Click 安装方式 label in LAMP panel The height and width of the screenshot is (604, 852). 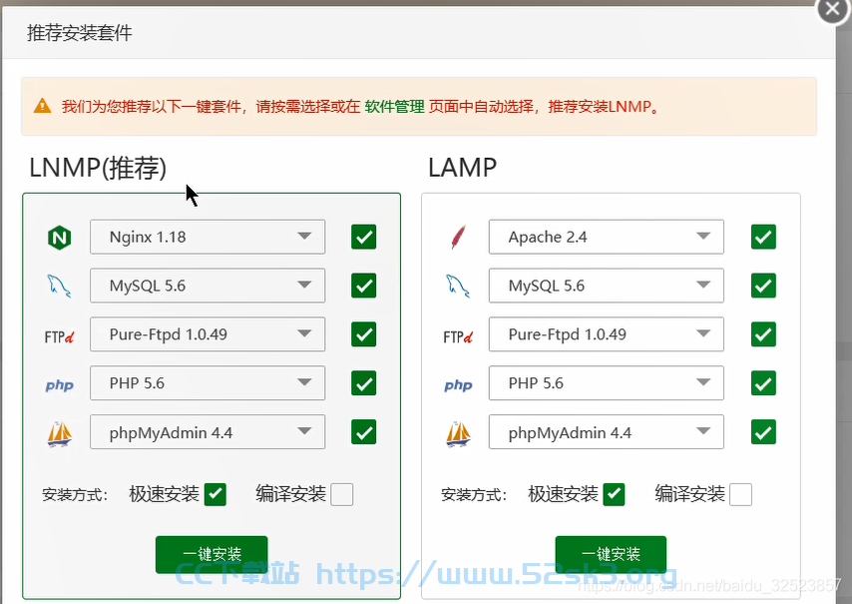coord(474,495)
